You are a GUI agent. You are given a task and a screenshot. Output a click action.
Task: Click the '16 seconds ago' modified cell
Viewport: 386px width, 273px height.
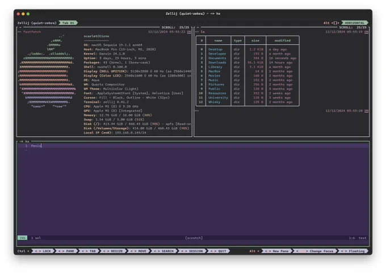(283, 58)
